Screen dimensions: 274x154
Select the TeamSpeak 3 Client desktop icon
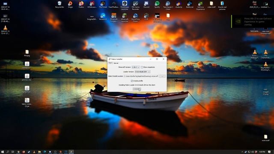click(168, 6)
